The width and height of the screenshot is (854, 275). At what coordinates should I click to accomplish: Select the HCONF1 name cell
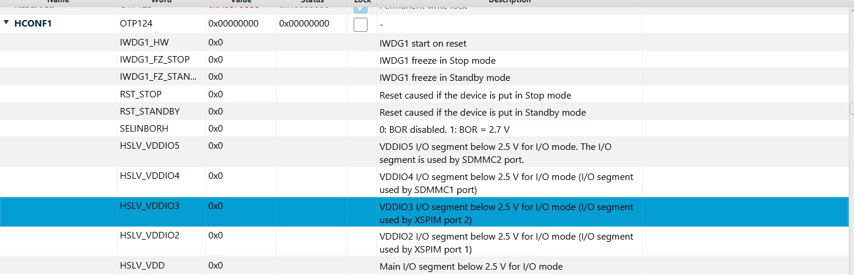coord(33,24)
